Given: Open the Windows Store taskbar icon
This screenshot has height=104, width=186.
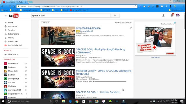Looking at the screenshot, I should [x=83, y=101].
